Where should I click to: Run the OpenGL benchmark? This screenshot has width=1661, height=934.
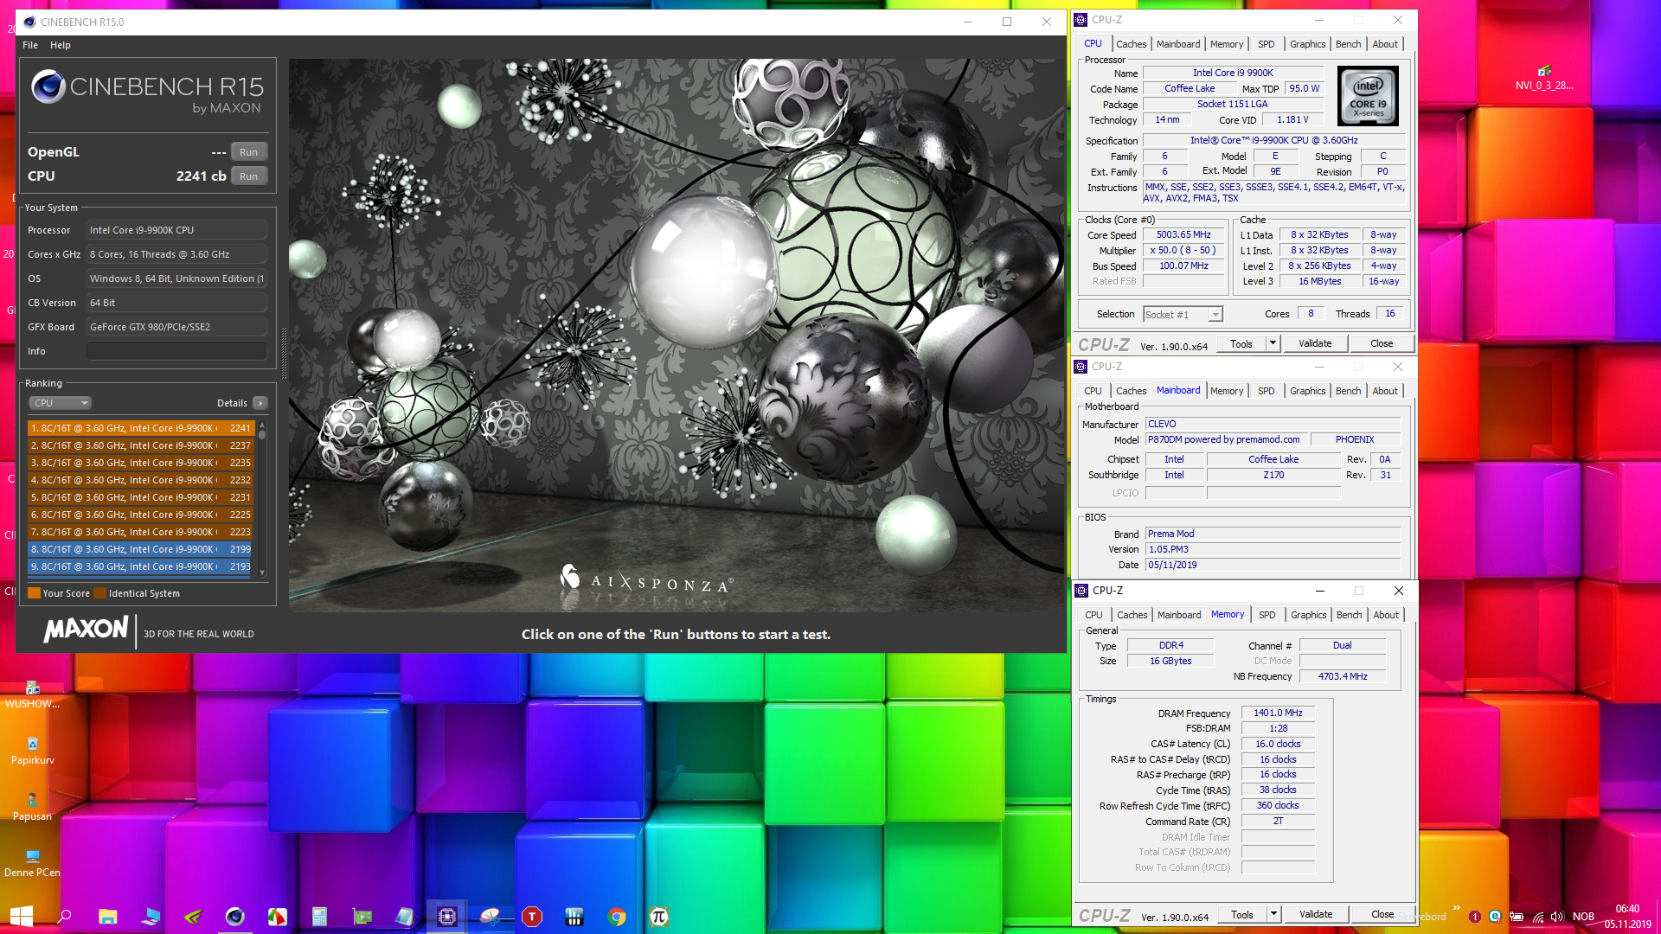[249, 152]
